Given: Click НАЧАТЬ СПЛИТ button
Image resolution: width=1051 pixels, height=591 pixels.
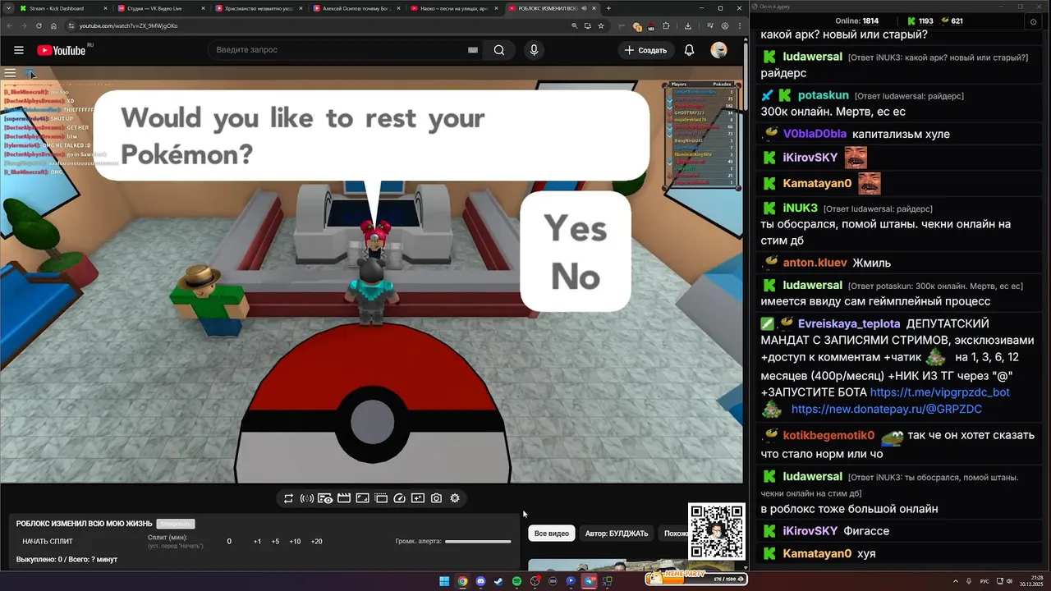Looking at the screenshot, I should click(x=48, y=542).
